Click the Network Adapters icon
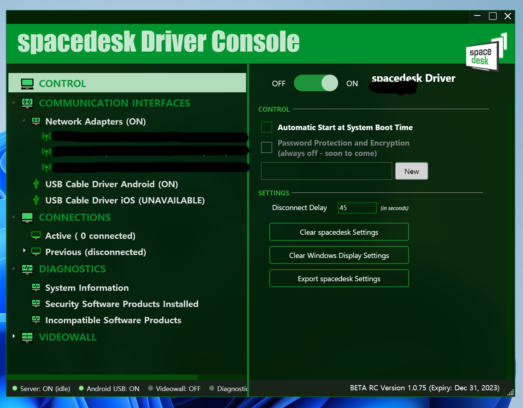The width and height of the screenshot is (523, 408). coord(36,121)
